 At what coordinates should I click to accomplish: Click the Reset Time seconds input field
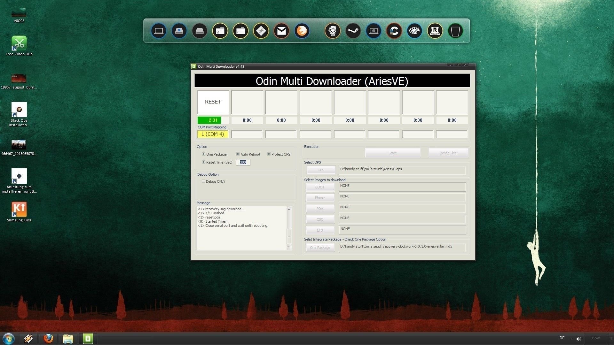[243, 162]
